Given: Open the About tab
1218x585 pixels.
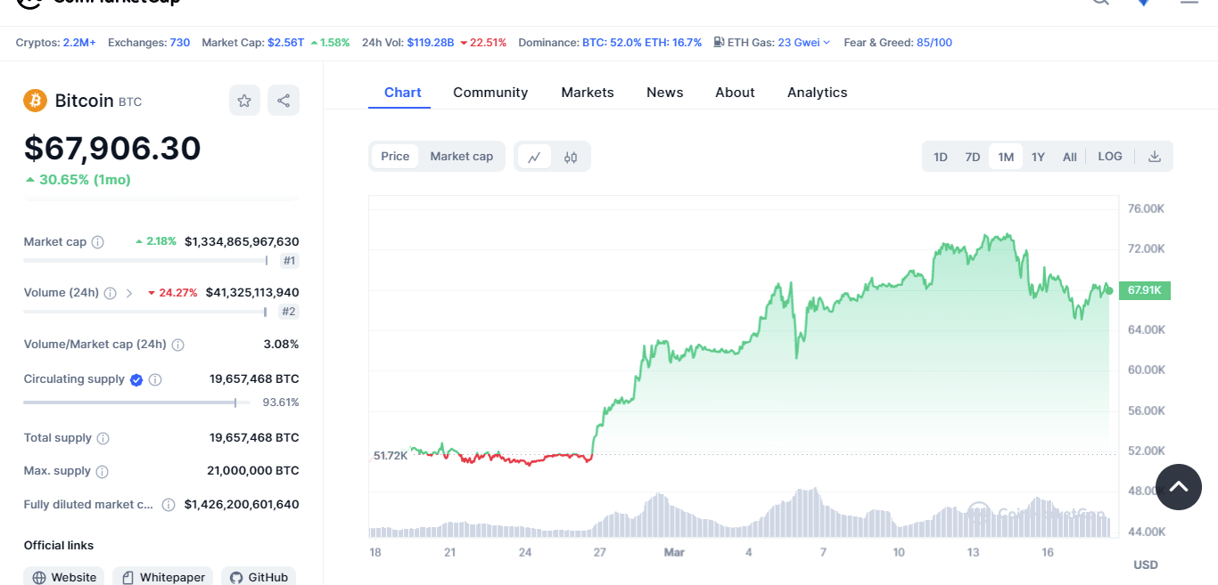Looking at the screenshot, I should (735, 93).
